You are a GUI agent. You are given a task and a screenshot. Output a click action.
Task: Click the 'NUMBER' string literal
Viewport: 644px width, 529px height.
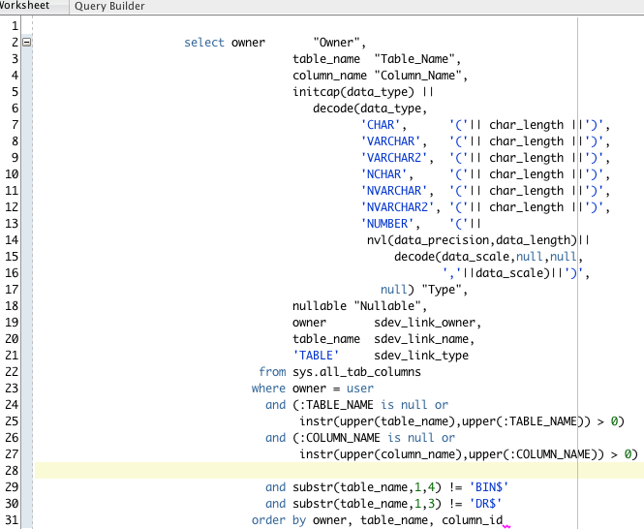387,223
